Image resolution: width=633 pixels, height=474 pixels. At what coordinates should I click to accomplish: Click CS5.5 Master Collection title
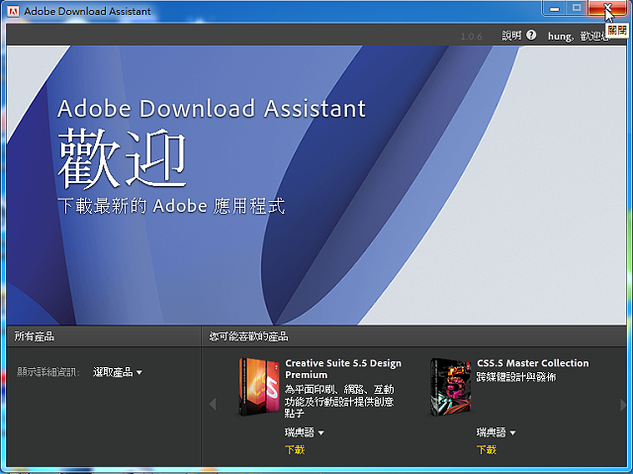point(532,363)
